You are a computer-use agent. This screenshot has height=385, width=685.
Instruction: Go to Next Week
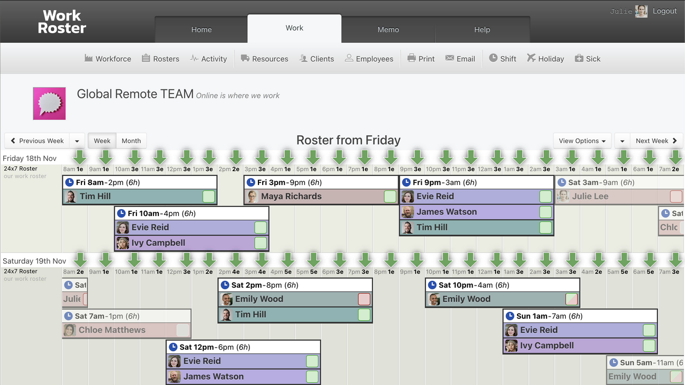point(653,141)
